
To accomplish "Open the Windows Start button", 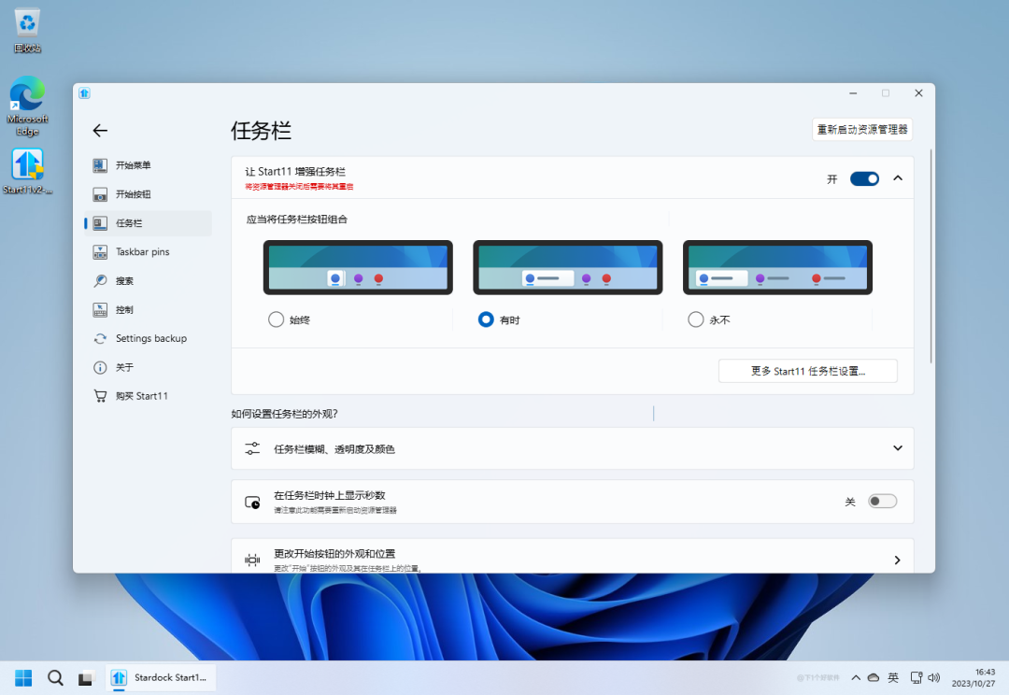I will (x=23, y=677).
